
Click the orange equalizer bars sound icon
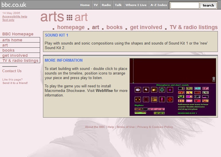click(x=154, y=99)
